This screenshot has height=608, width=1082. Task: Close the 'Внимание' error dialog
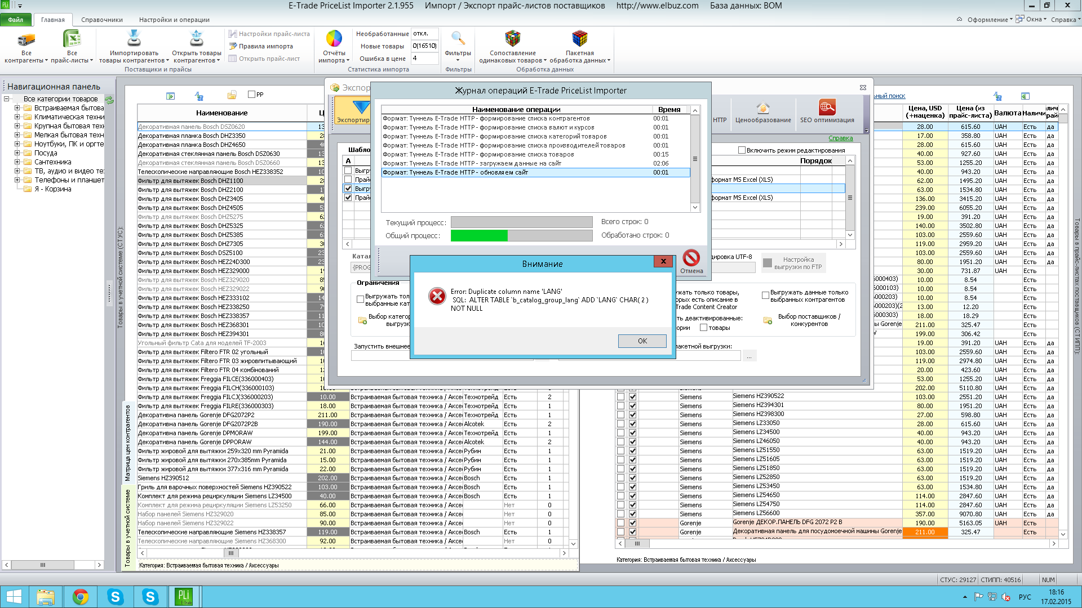tap(663, 261)
